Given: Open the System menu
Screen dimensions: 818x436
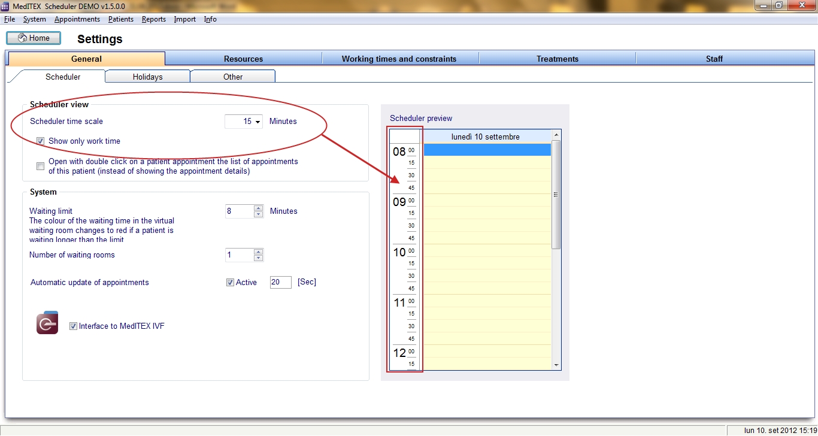Looking at the screenshot, I should (34, 19).
